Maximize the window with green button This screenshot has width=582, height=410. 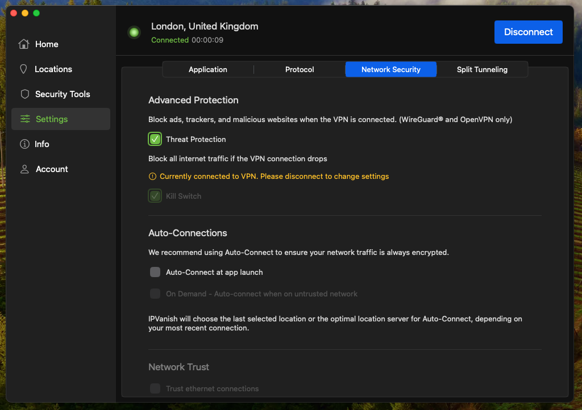click(x=36, y=14)
